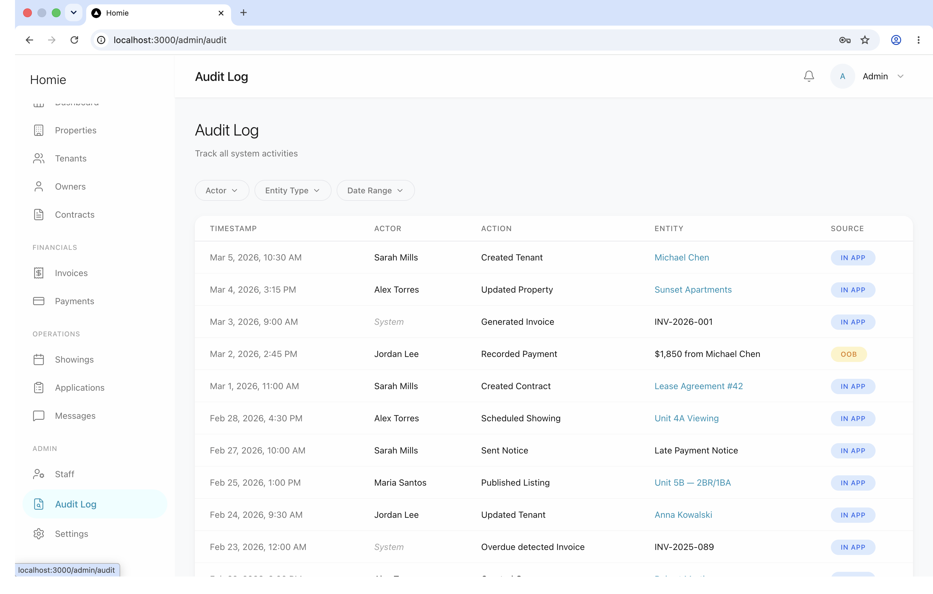Click the Admin avatar circle
This screenshot has width=933, height=594.
click(x=842, y=76)
